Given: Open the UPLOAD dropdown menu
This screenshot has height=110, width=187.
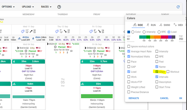Looking at the screenshot, I should click(x=28, y=7).
